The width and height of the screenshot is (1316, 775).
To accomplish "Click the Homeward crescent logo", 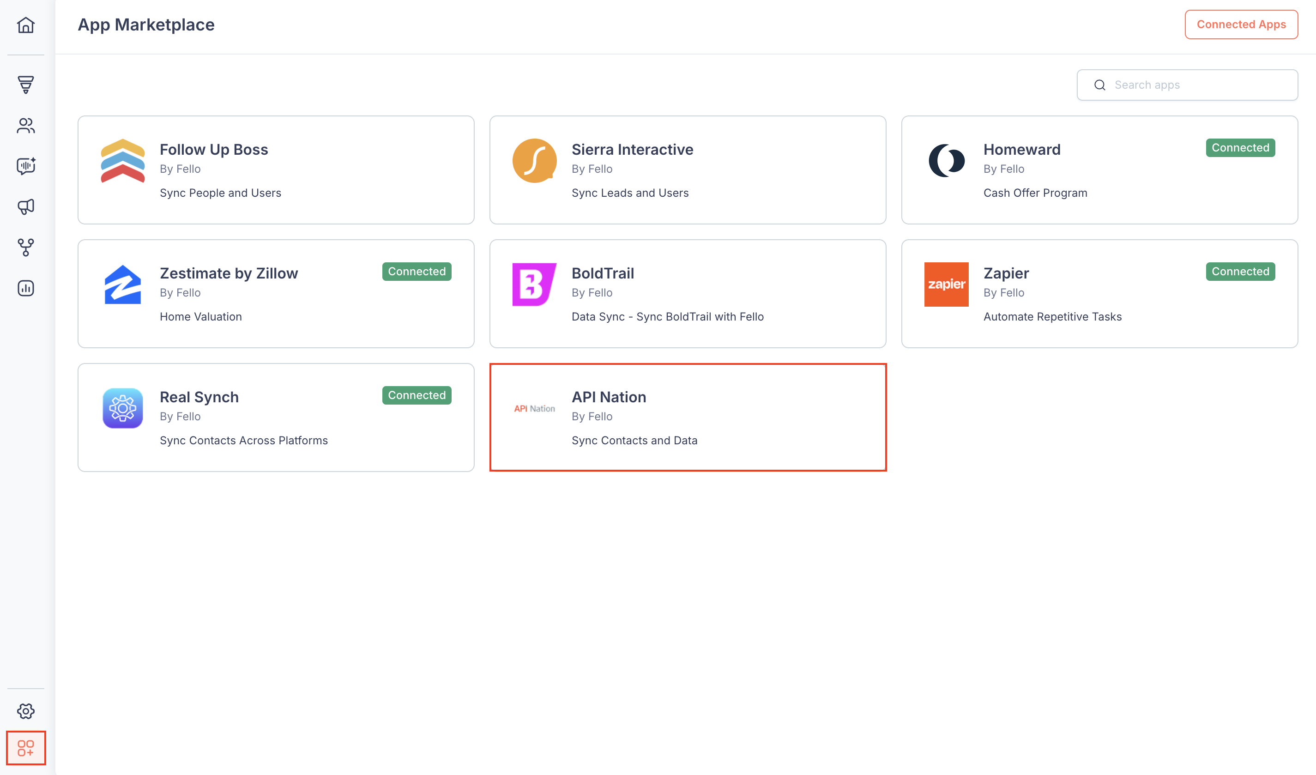I will point(946,160).
